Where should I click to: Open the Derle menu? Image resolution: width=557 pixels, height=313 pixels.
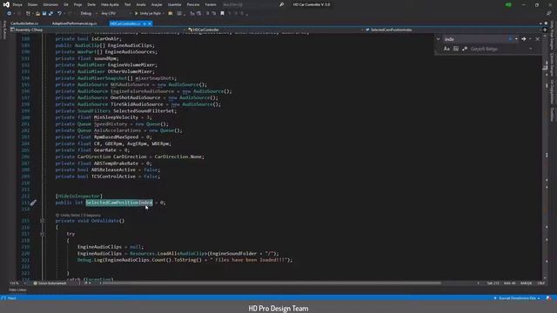pyautogui.click(x=91, y=4)
